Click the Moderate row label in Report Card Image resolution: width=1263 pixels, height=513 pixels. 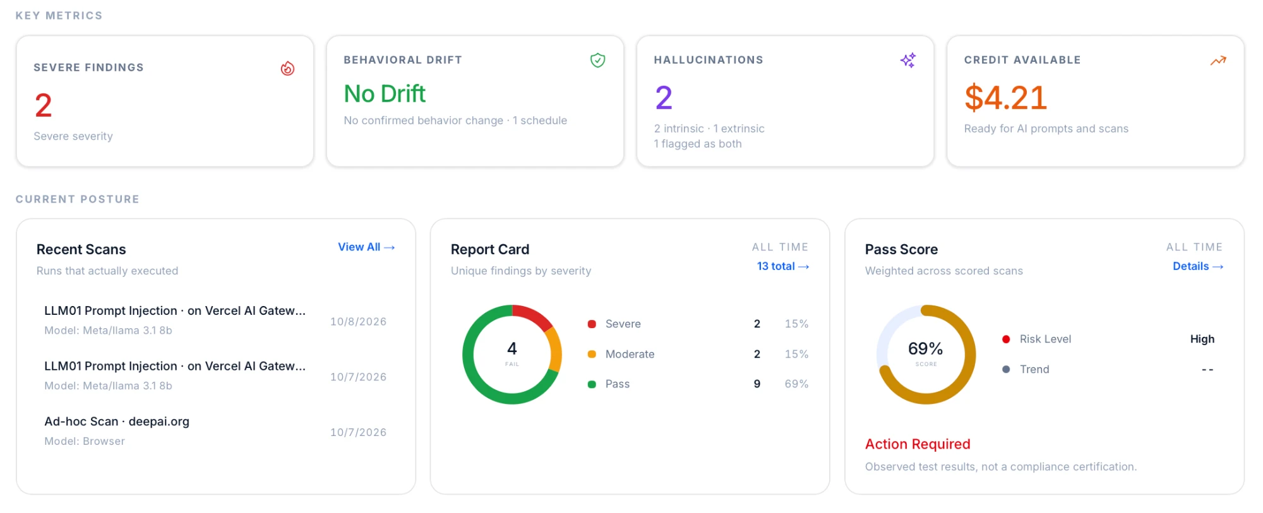pyautogui.click(x=630, y=354)
